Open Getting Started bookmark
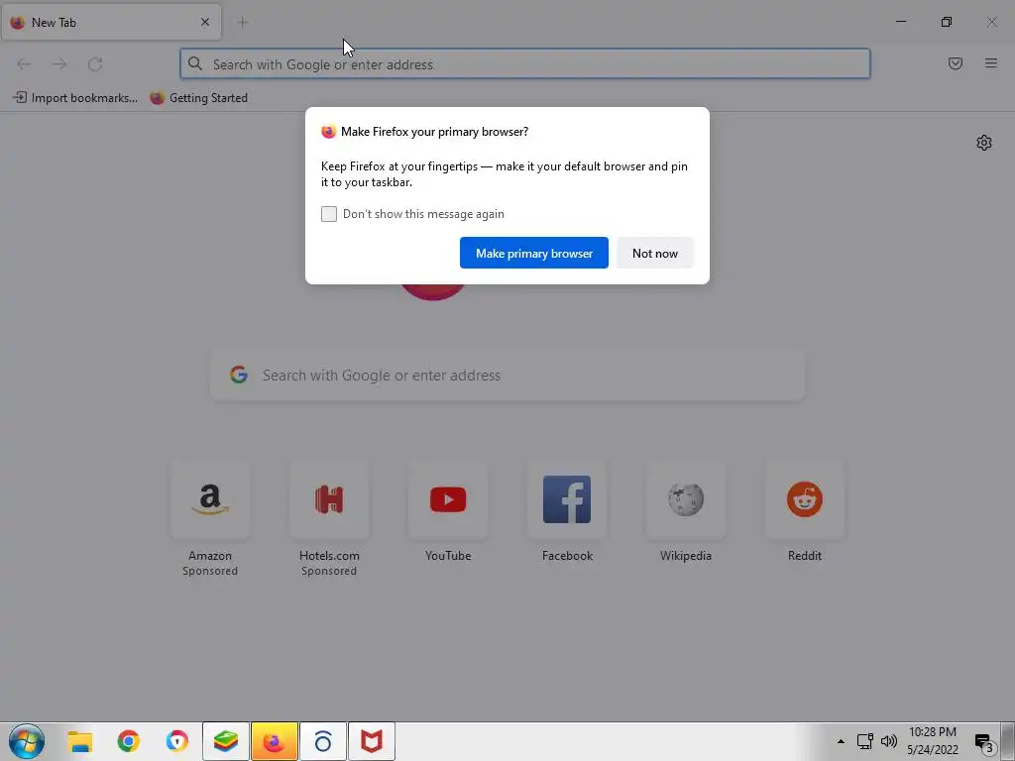This screenshot has height=761, width=1015. click(x=198, y=98)
